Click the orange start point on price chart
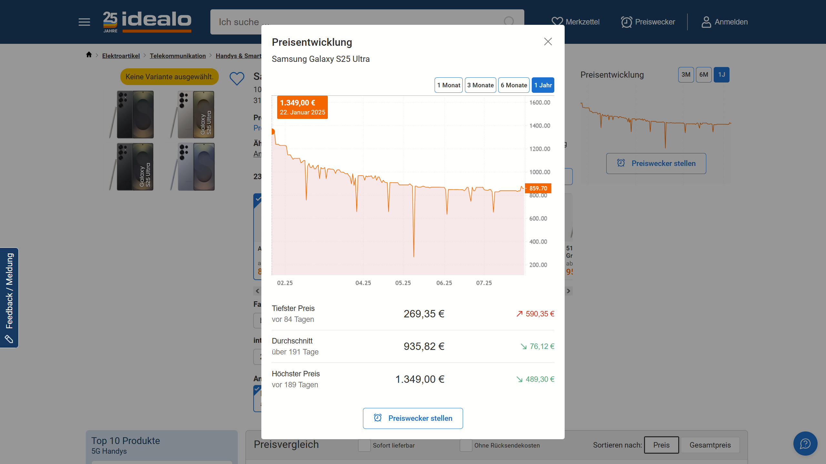Image resolution: width=826 pixels, height=464 pixels. click(273, 131)
